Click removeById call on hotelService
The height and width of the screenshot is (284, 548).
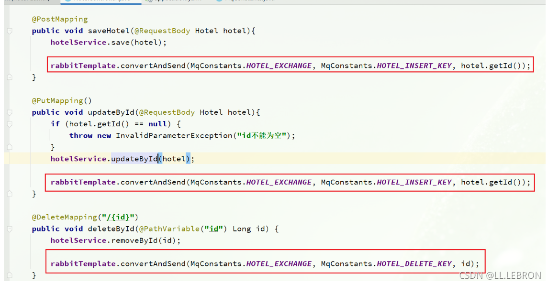tap(134, 240)
